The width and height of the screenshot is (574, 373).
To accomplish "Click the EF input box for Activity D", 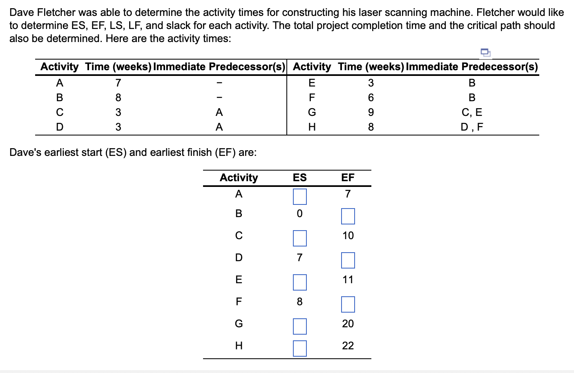I will (x=348, y=260).
